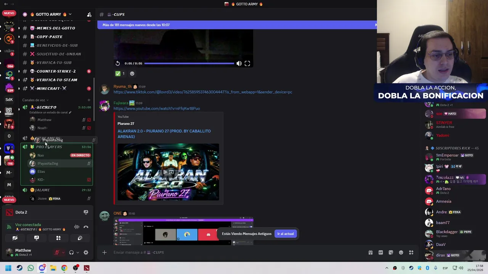Viewport: 488px width, 274px height.
Task: Click the EN DIRECTO badge for Nao
Action: pyautogui.click(x=80, y=155)
